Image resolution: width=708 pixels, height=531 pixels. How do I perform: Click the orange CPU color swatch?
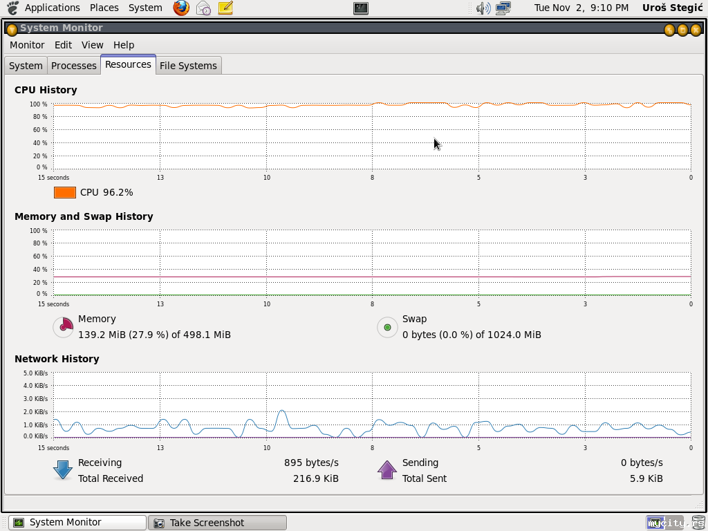pyautogui.click(x=65, y=192)
